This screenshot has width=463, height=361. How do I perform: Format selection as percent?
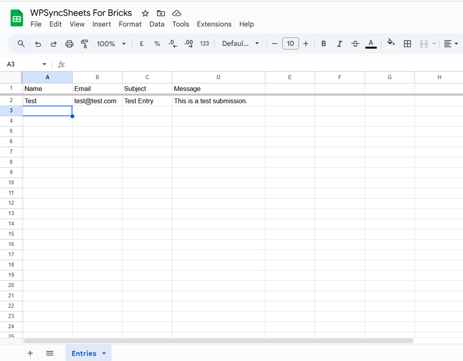coord(157,44)
